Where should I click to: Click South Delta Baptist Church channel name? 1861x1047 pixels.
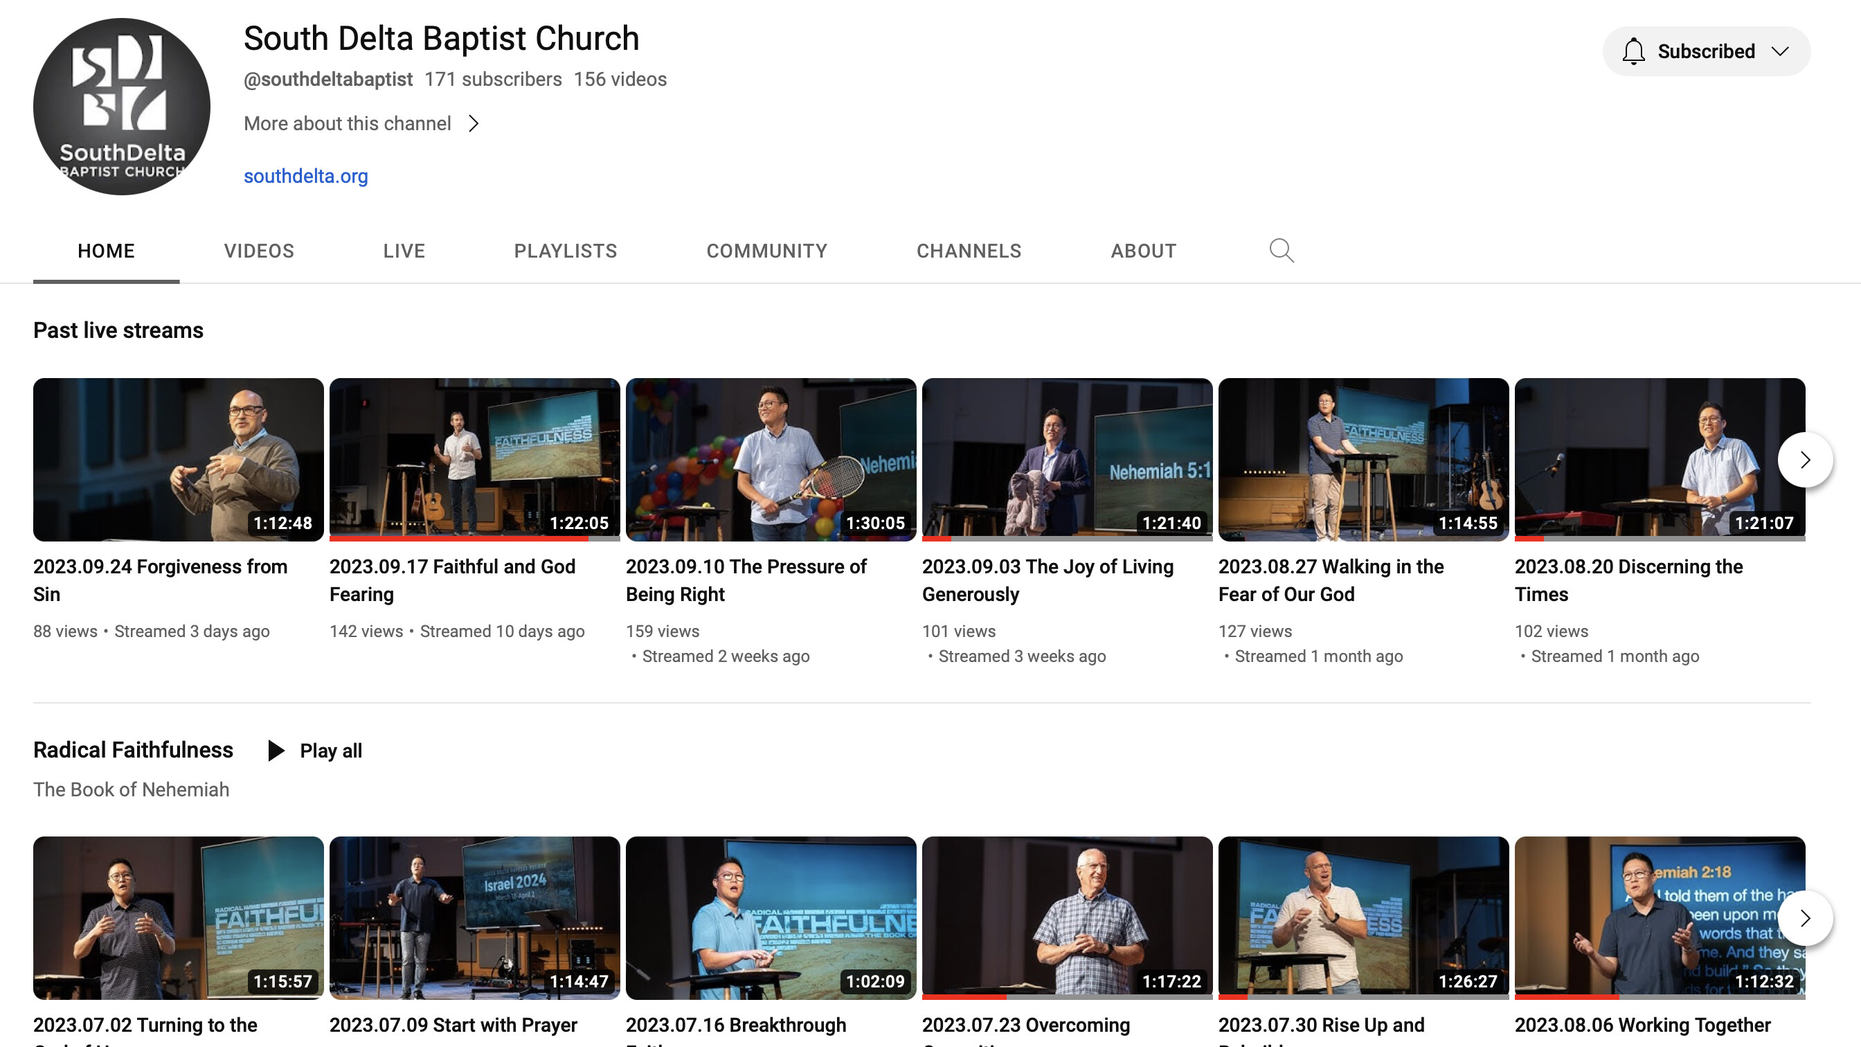point(441,38)
